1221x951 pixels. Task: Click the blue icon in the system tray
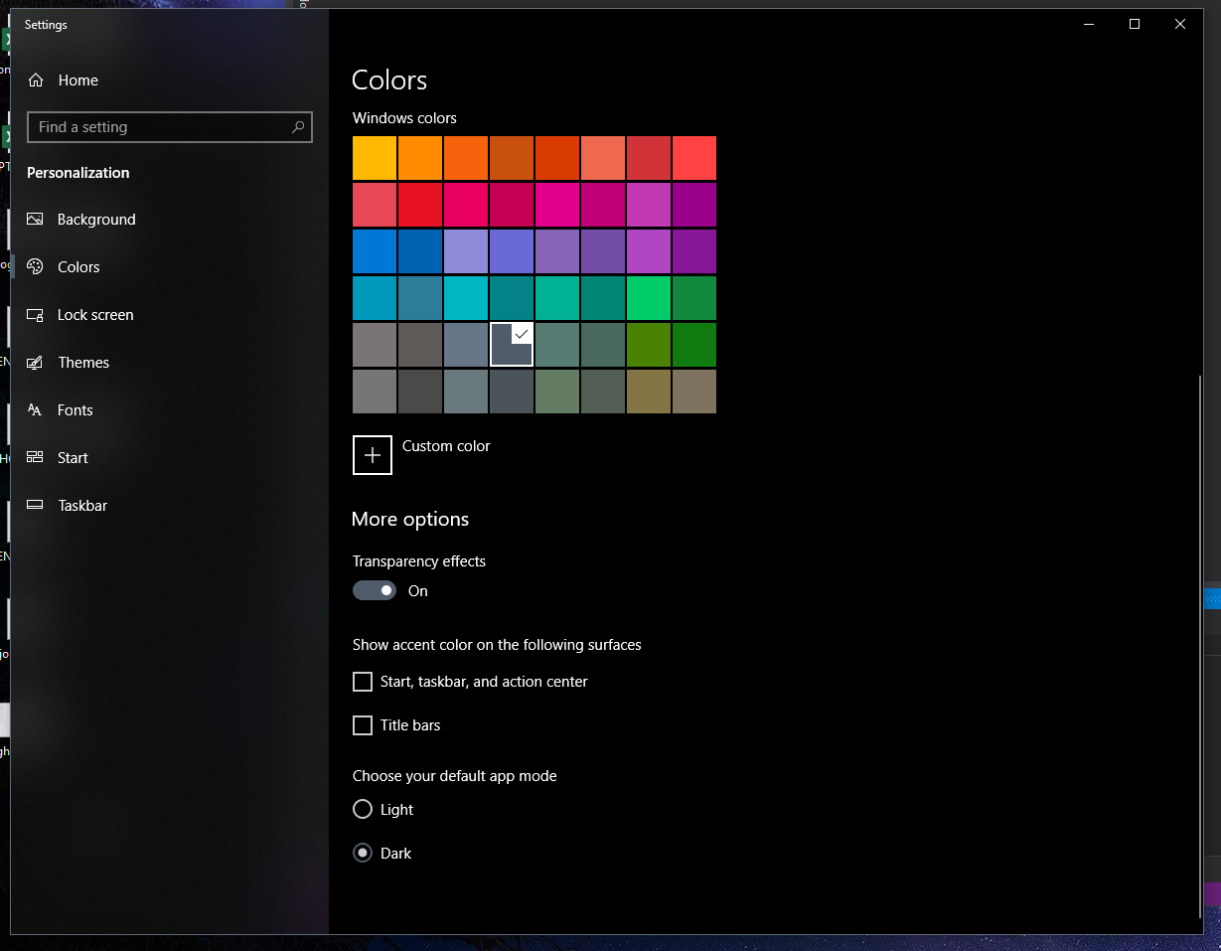coord(1213,598)
